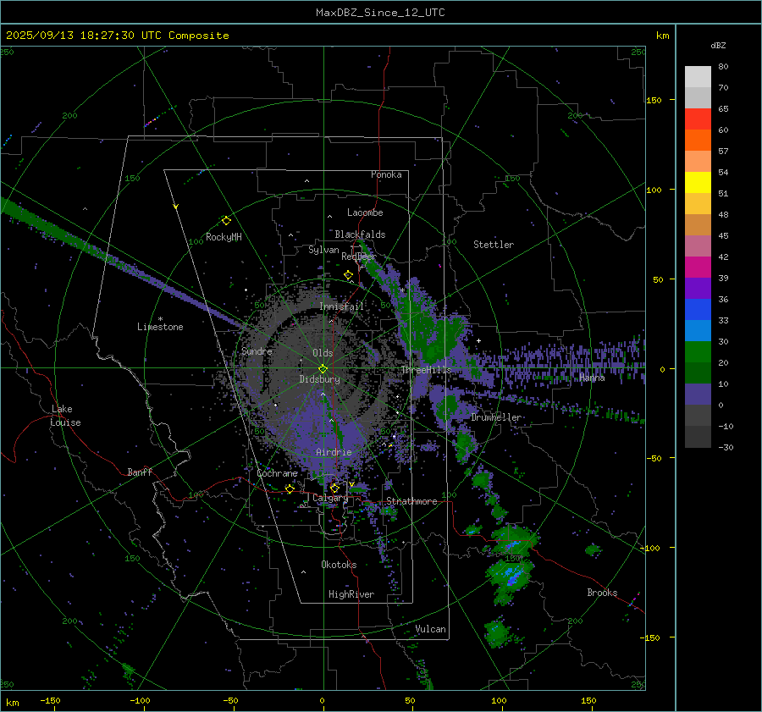Select the Cochrane label
The width and height of the screenshot is (762, 712).
pos(277,473)
